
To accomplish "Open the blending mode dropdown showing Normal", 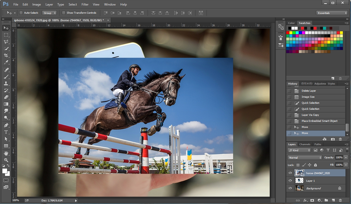I will [304, 158].
